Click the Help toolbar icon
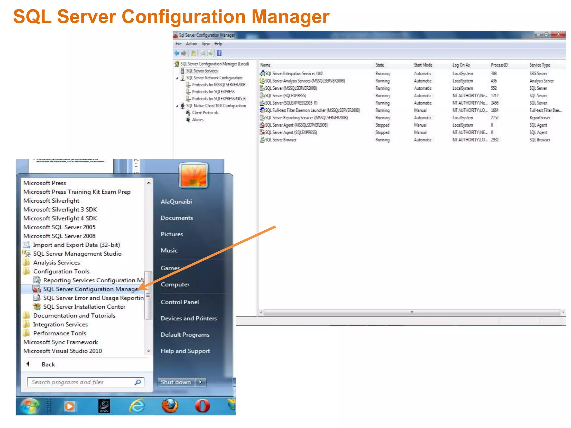This screenshot has width=571, height=428. [219, 53]
